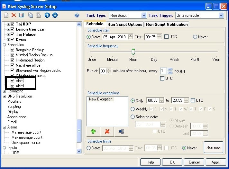The image size is (229, 169).
Task: Expand the Dvois tree node
Action: 8,40
